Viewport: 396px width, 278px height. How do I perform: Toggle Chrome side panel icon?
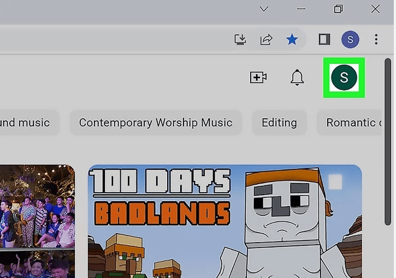pyautogui.click(x=324, y=39)
